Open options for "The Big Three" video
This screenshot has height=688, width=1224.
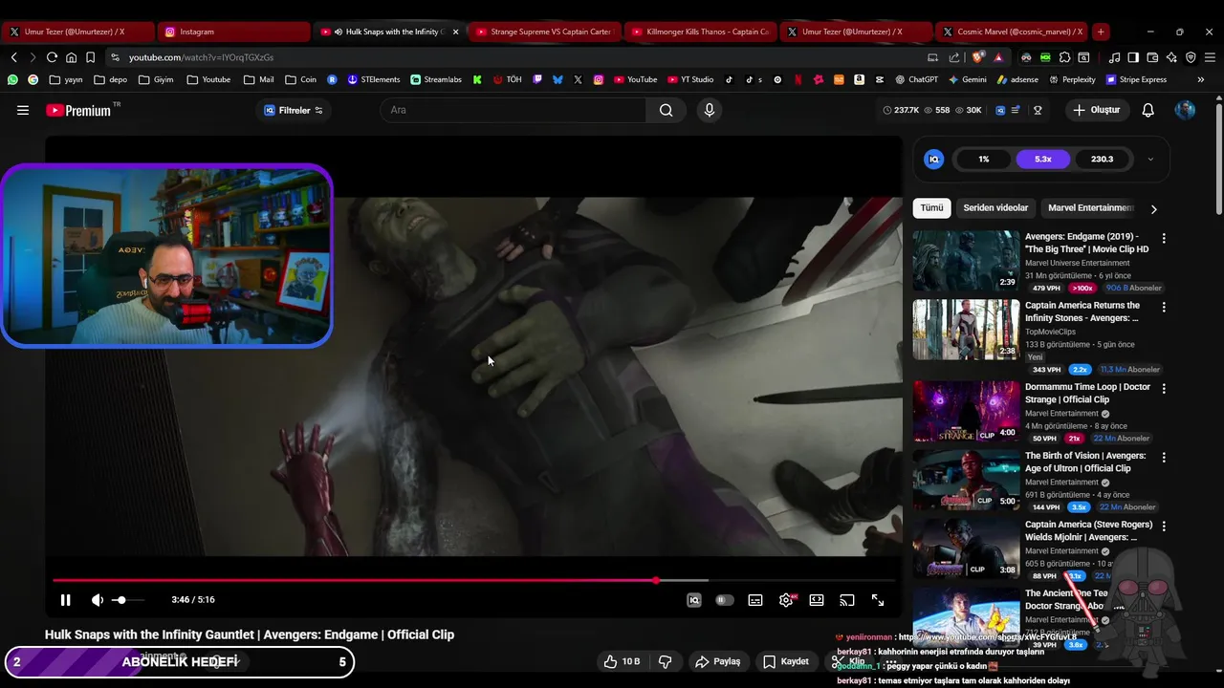(1164, 238)
